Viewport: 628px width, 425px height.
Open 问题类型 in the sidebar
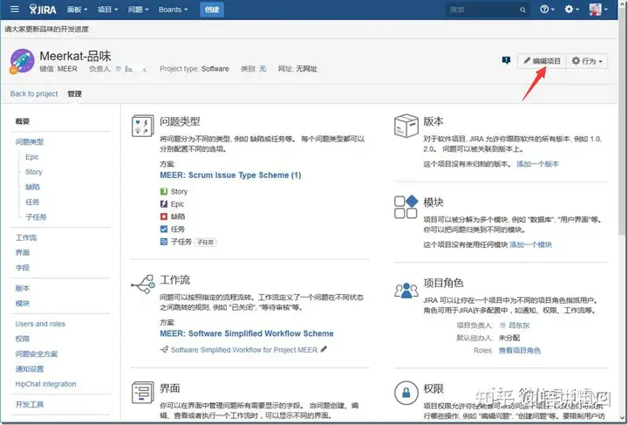click(30, 141)
